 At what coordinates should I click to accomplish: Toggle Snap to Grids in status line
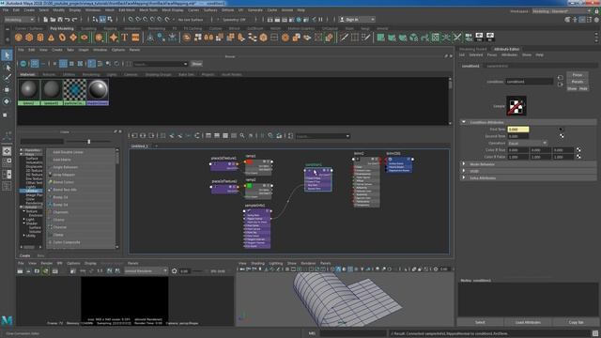pos(131,19)
